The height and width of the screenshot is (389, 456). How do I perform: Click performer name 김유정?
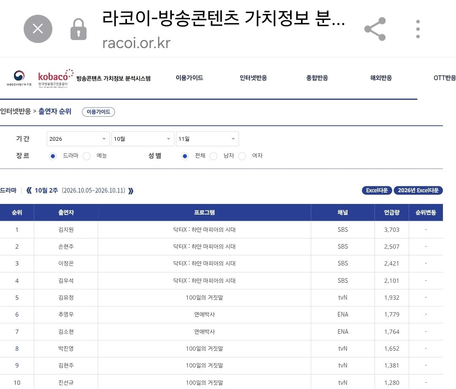point(66,298)
